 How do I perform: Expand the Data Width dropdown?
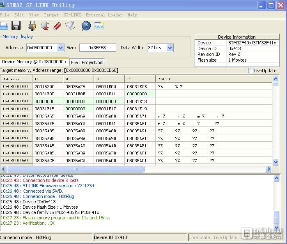(x=170, y=48)
